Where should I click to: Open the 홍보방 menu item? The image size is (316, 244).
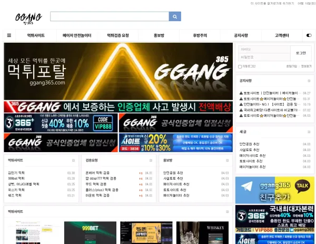click(x=159, y=35)
